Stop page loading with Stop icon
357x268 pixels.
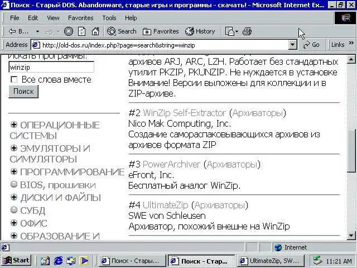coord(69,31)
